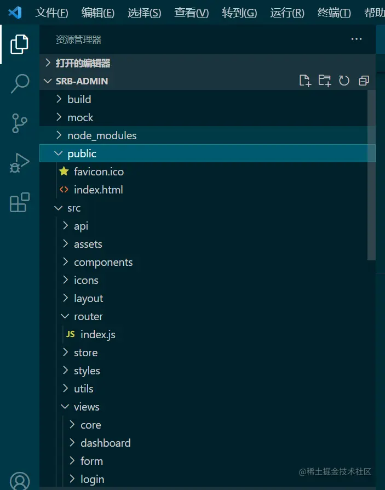385x490 pixels.
Task: Expand the icons folder chevron
Action: tap(65, 280)
